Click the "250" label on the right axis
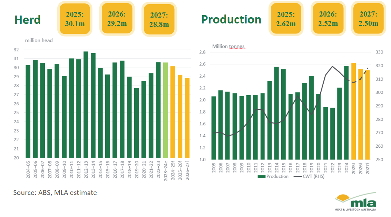 (x=379, y=160)
